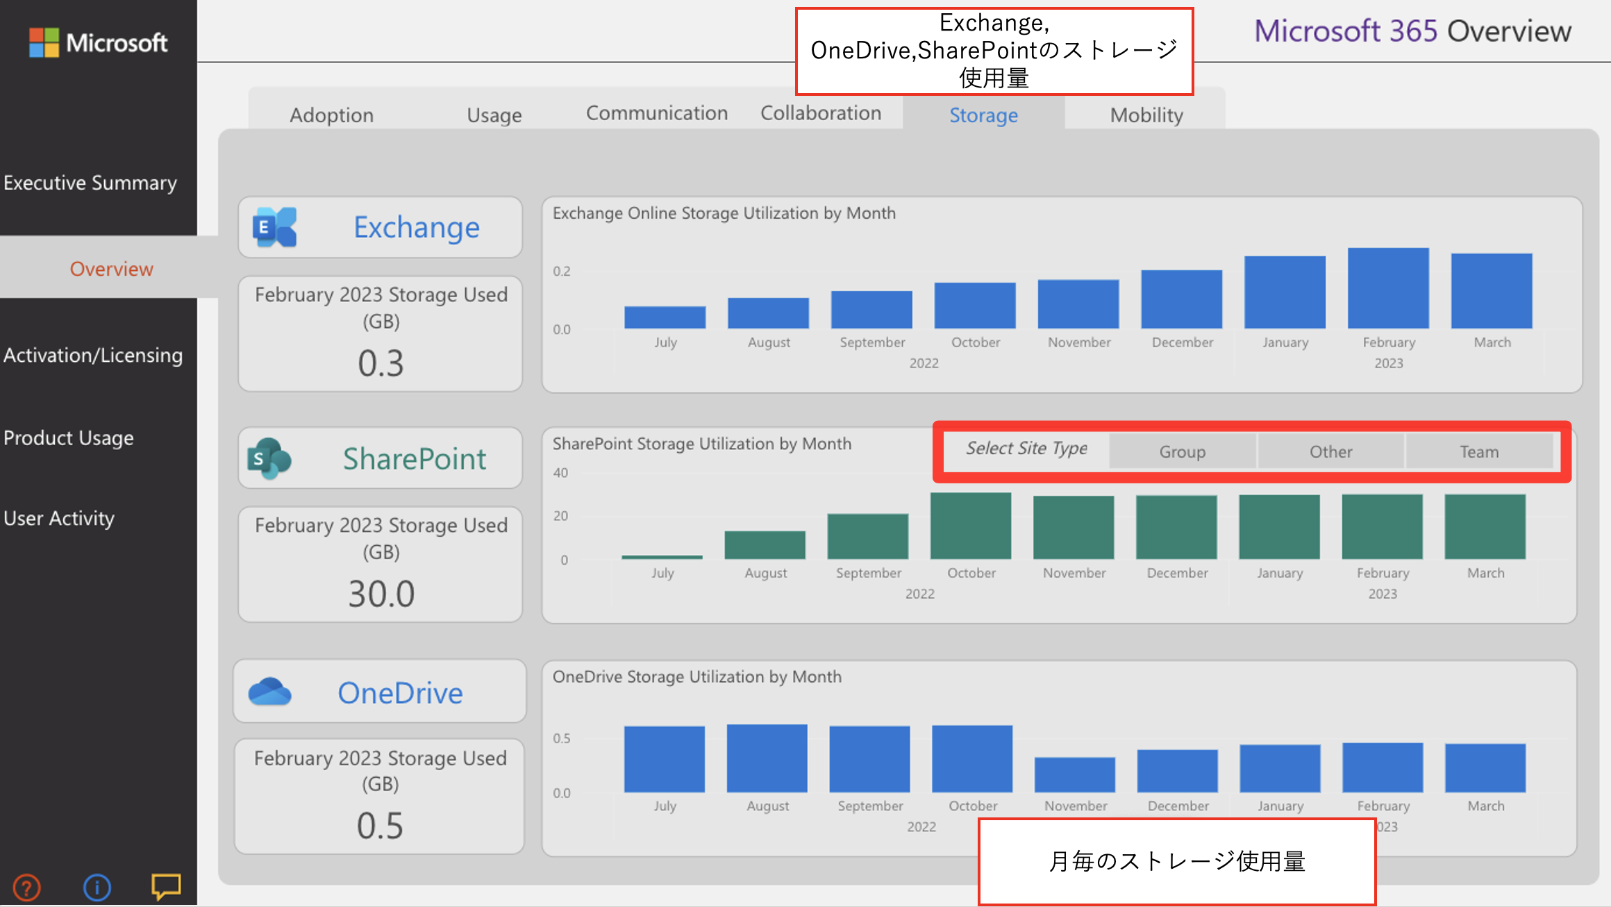This screenshot has height=907, width=1611.
Task: Switch to the Mobility tab
Action: pos(1146,115)
